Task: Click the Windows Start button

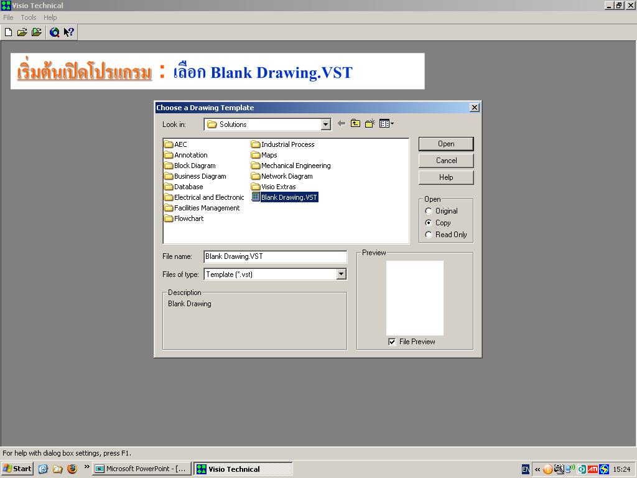Action: click(17, 469)
